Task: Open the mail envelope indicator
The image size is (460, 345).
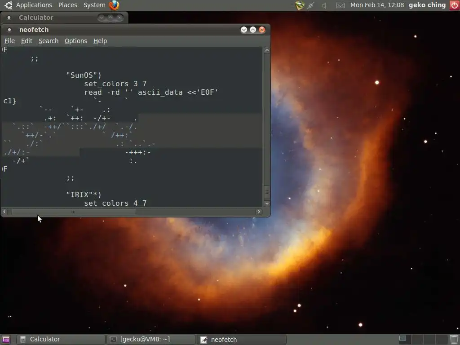Action: [341, 5]
